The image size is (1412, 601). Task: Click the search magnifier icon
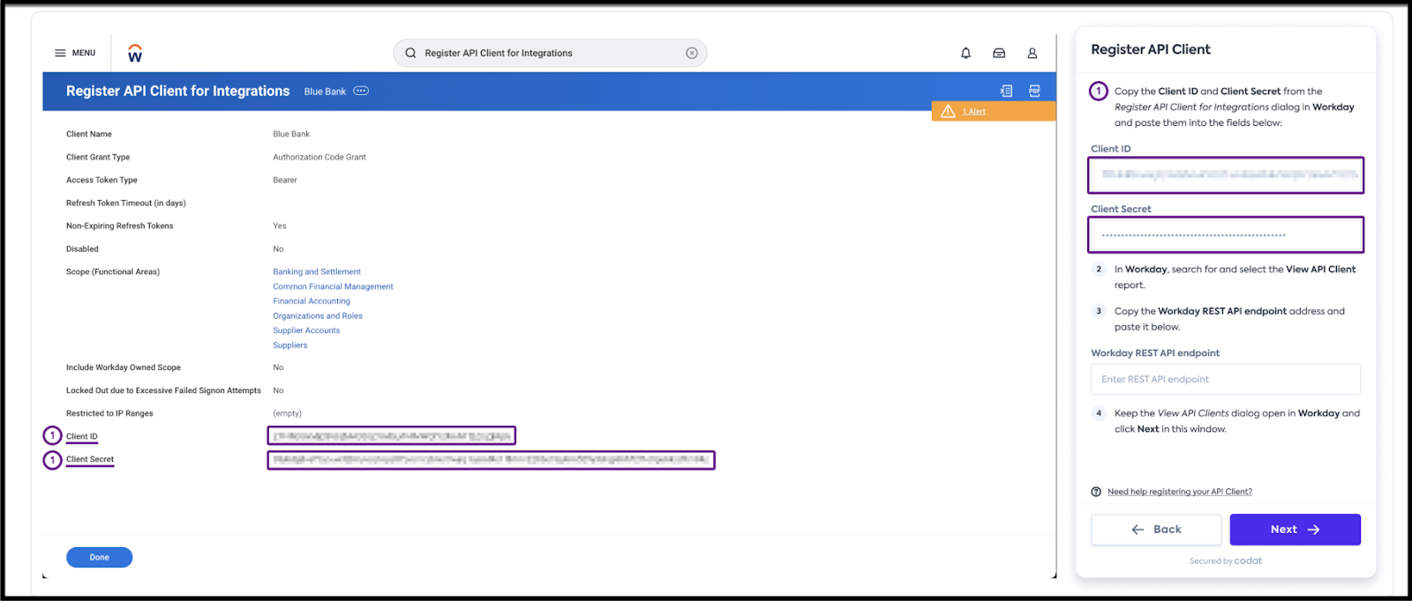click(410, 53)
